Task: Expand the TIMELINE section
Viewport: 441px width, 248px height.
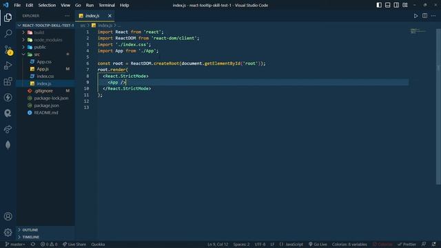Action: click(x=45, y=237)
